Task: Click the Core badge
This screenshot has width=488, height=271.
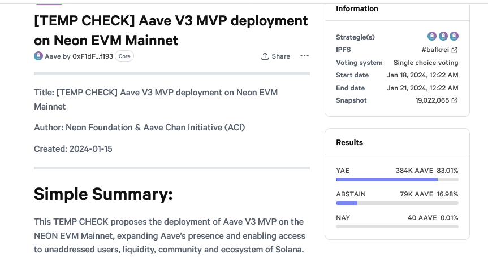Action: coord(124,56)
